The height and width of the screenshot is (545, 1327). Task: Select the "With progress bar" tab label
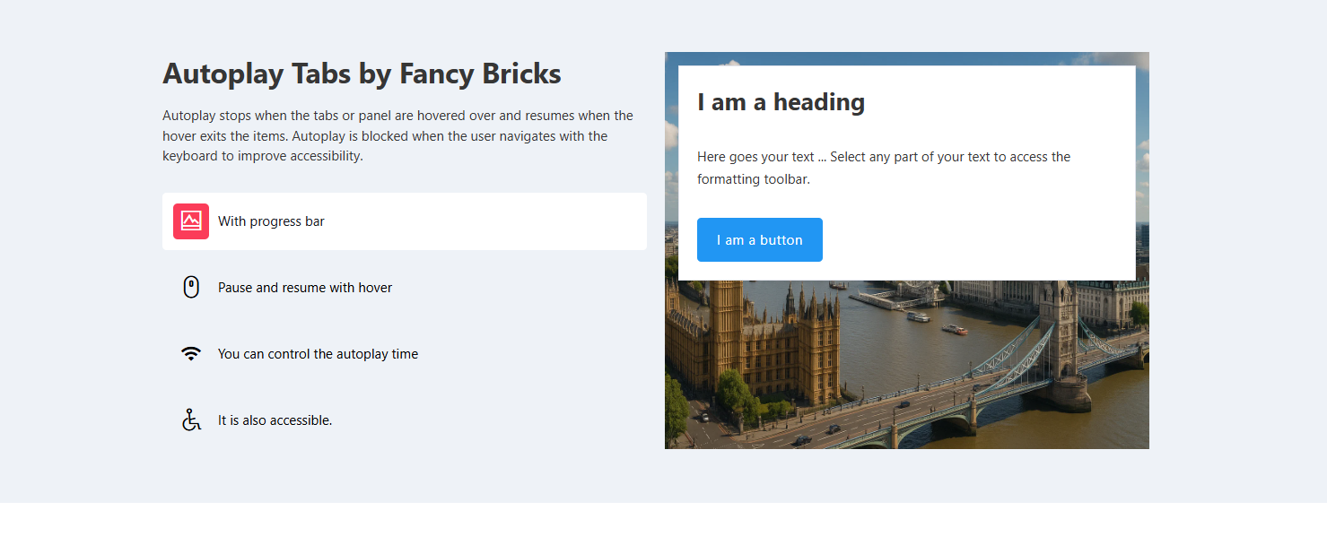(271, 221)
